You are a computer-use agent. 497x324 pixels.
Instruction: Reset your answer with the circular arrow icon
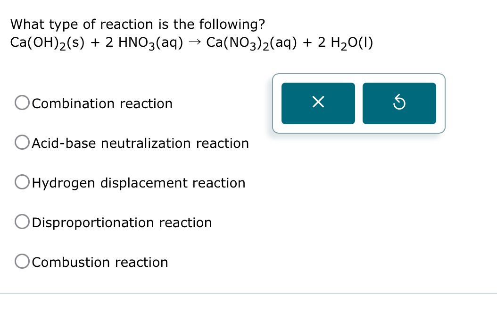(399, 103)
